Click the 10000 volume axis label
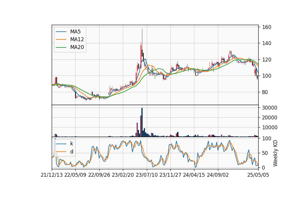The image size is (287, 206). pos(270,127)
